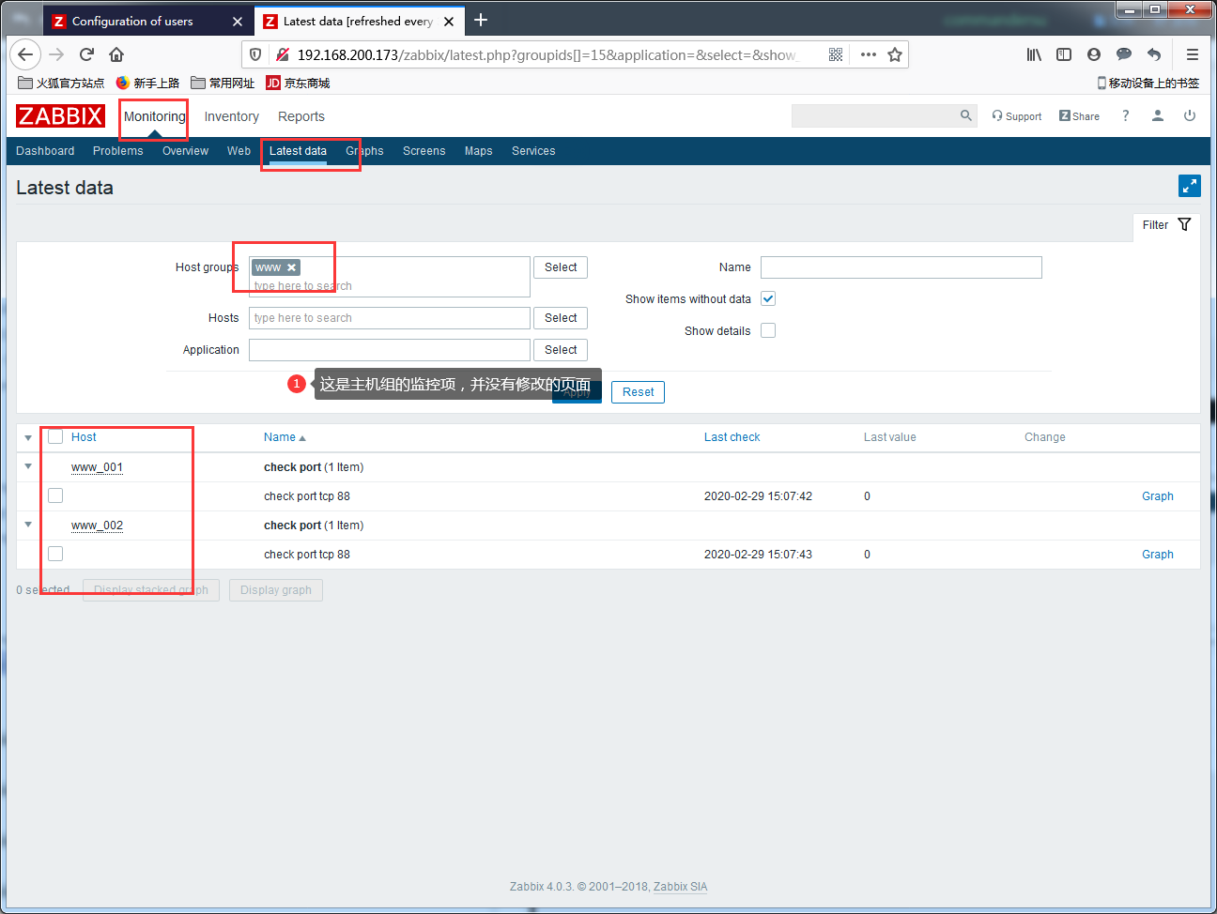Go back with the browser back arrow
The height and width of the screenshot is (914, 1217).
coord(25,54)
